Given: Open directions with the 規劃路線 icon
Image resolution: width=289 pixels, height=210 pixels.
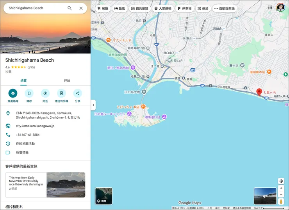Looking at the screenshot, I should click(13, 93).
